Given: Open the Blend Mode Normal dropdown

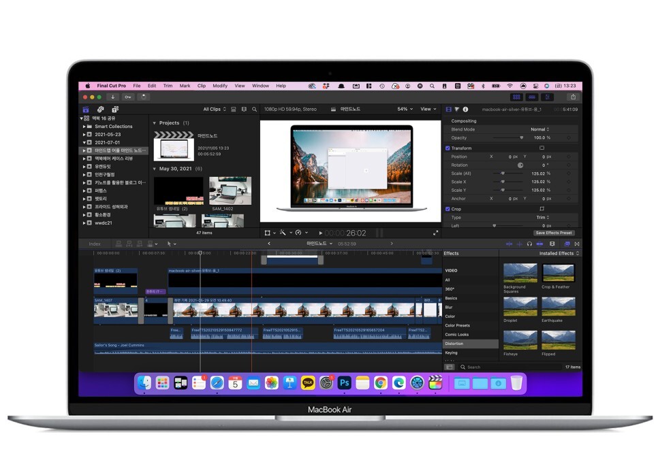Looking at the screenshot, I should pos(539,129).
